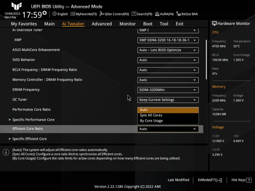Open the Tool tab
Viewport: 255px width, 191px height.
click(x=164, y=24)
